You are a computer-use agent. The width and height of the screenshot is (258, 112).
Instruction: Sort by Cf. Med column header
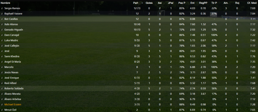click(x=251, y=3)
